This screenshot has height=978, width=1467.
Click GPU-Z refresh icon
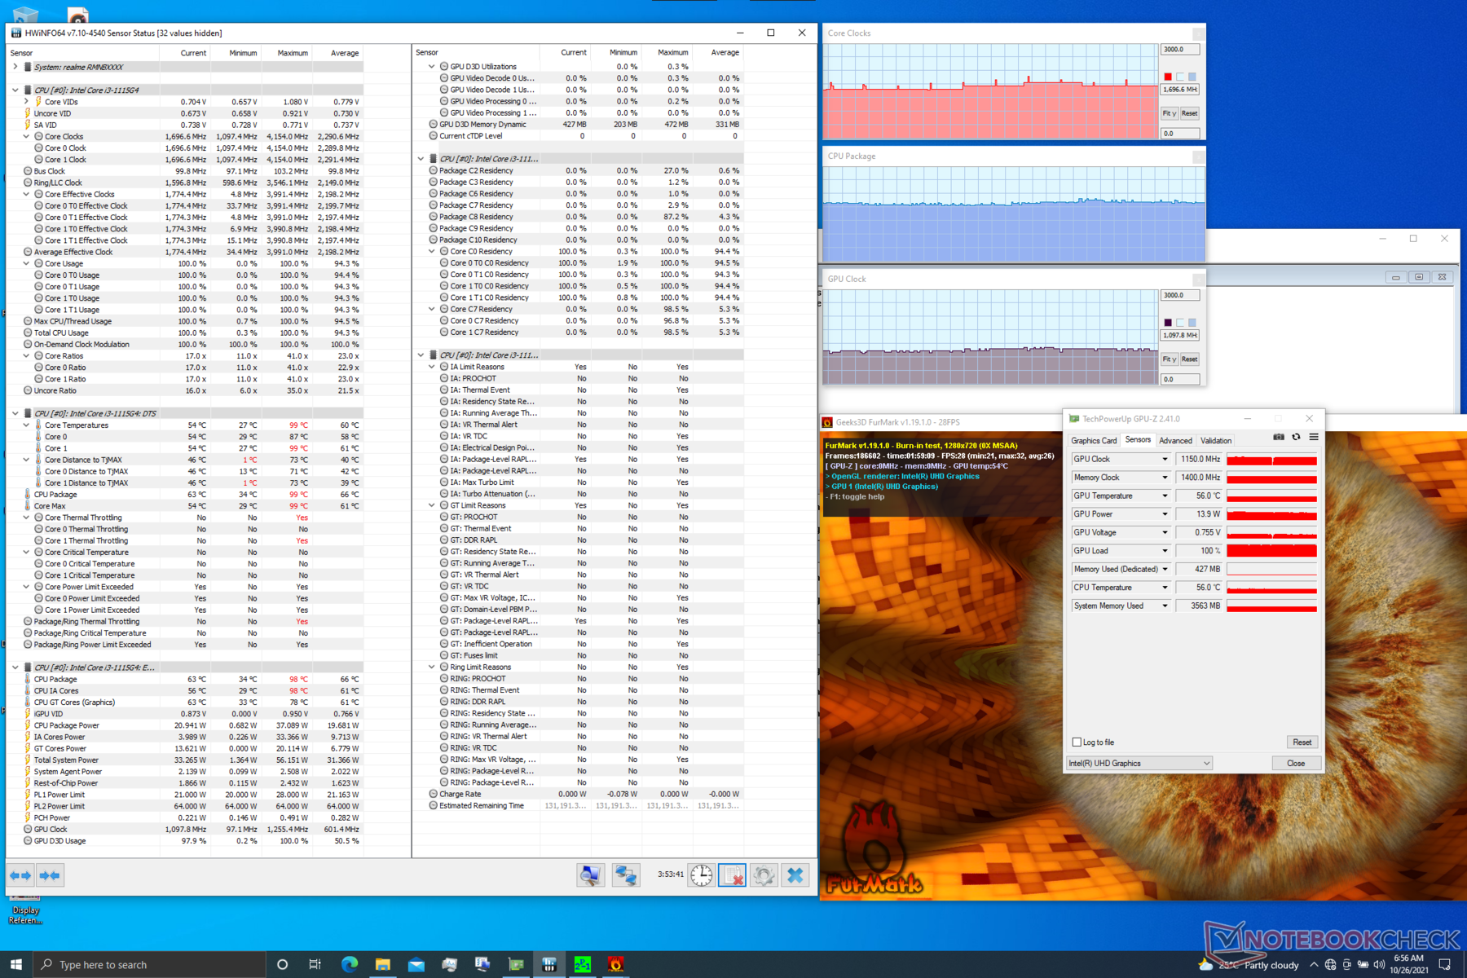[x=1296, y=438]
